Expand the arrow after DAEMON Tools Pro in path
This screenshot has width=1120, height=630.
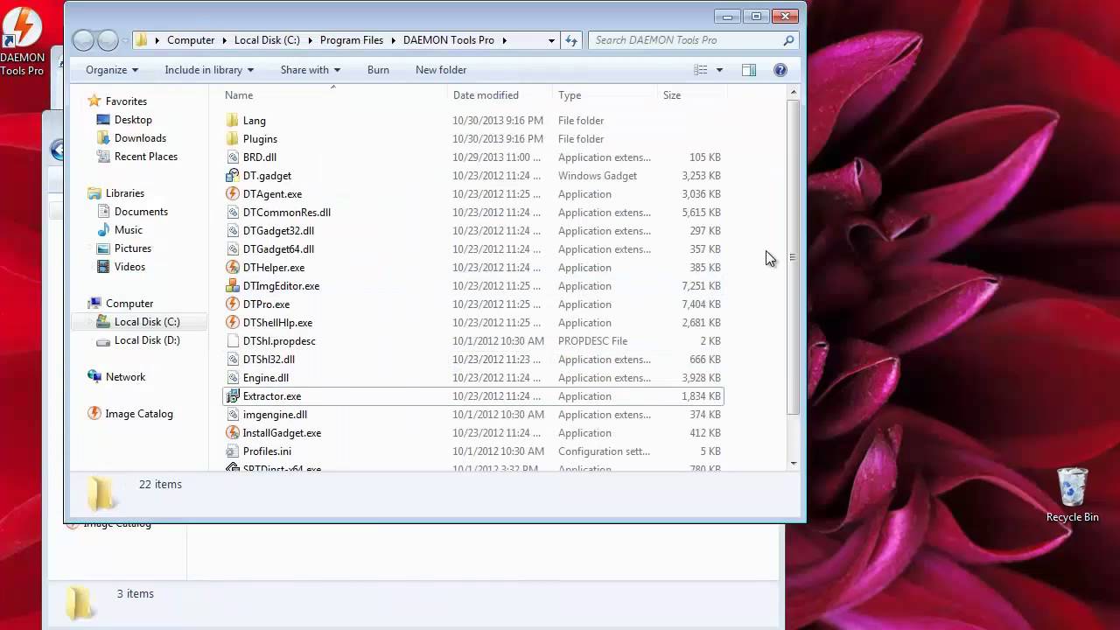(505, 40)
